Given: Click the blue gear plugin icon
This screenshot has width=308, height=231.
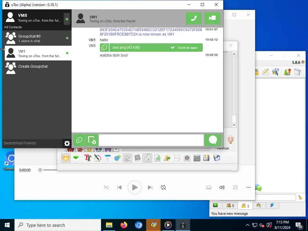Looking at the screenshot, I should (117, 158).
